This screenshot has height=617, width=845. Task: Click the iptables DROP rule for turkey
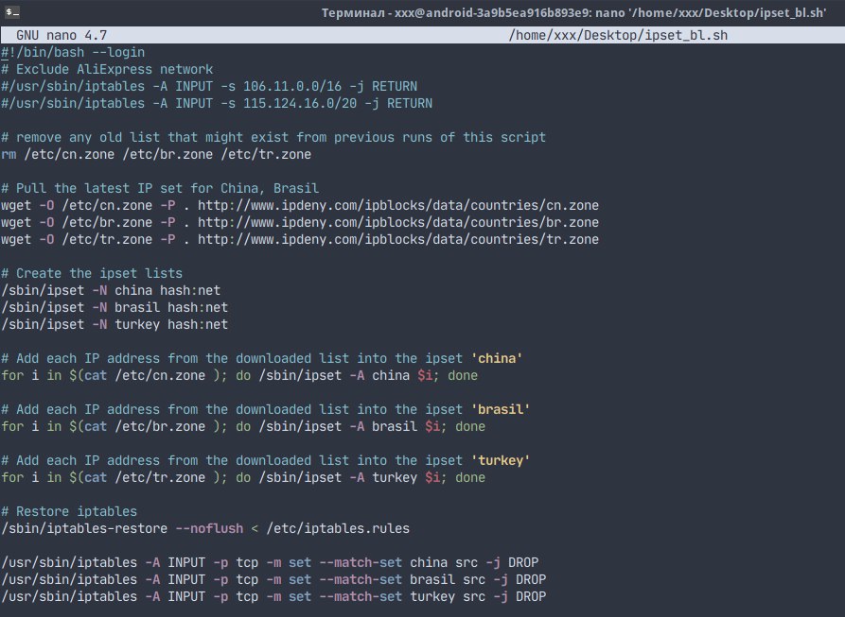click(273, 596)
